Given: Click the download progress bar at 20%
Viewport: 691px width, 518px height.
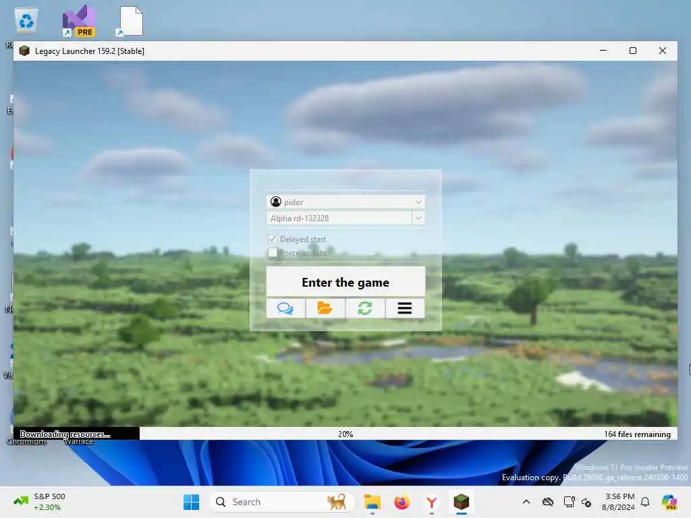Looking at the screenshot, I should pyautogui.click(x=345, y=434).
